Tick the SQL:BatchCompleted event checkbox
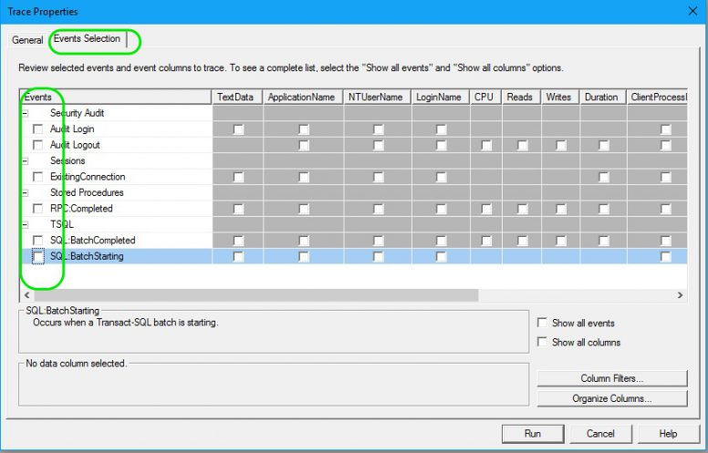The height and width of the screenshot is (453, 708). (x=38, y=241)
